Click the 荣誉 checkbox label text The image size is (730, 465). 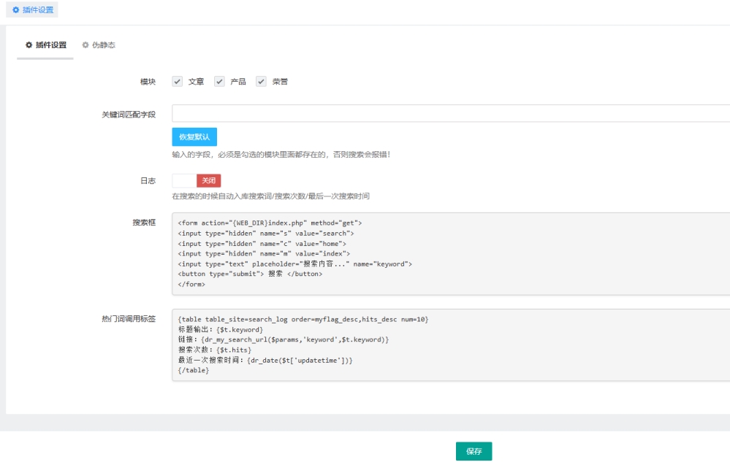[x=280, y=82]
